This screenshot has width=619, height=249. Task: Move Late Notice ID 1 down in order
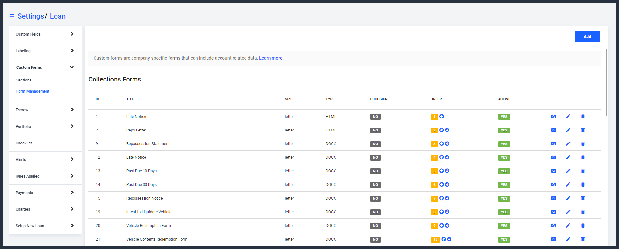(442, 117)
